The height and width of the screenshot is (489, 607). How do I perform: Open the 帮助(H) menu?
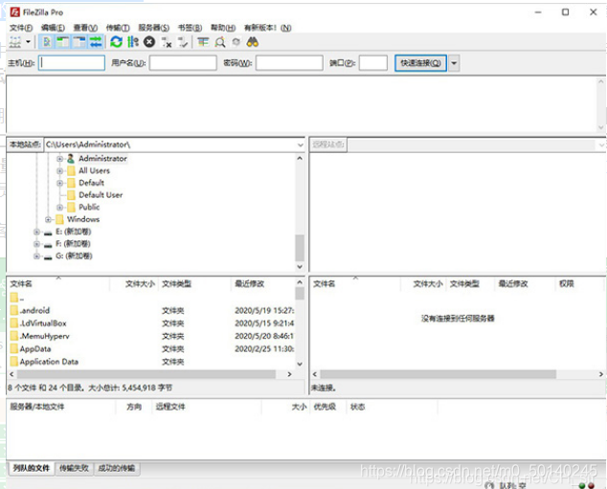click(223, 28)
